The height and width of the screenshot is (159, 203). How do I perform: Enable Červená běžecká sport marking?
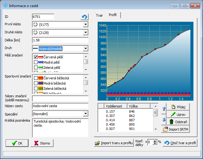tap(36, 78)
